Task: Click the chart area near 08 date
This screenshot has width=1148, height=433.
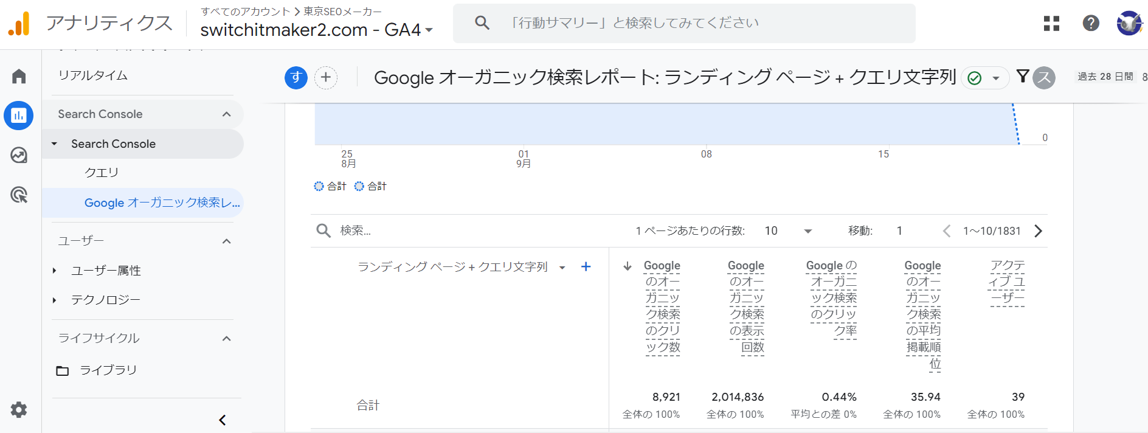Action: tap(706, 124)
